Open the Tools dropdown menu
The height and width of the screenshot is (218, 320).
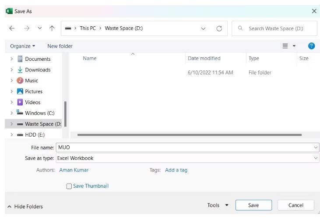tap(218, 205)
